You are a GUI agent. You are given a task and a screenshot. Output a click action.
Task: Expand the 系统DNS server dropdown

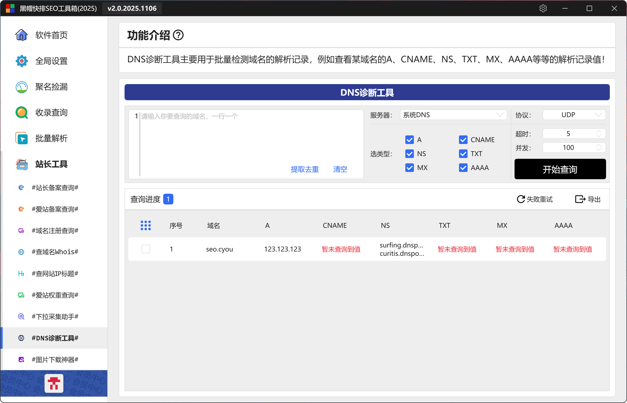click(453, 115)
